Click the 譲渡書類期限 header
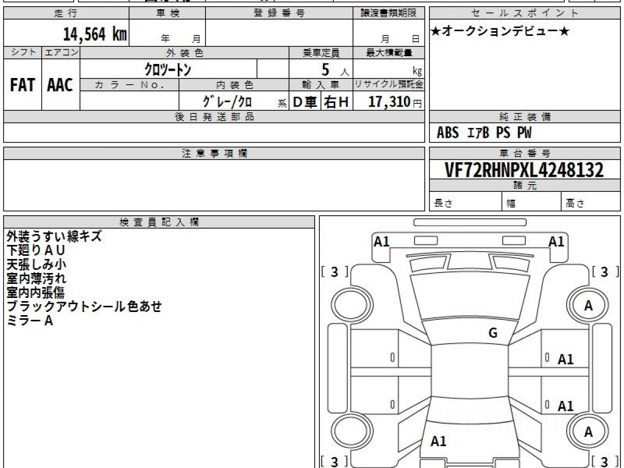 pyautogui.click(x=388, y=14)
